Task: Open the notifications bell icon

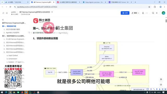Action: 143,13
